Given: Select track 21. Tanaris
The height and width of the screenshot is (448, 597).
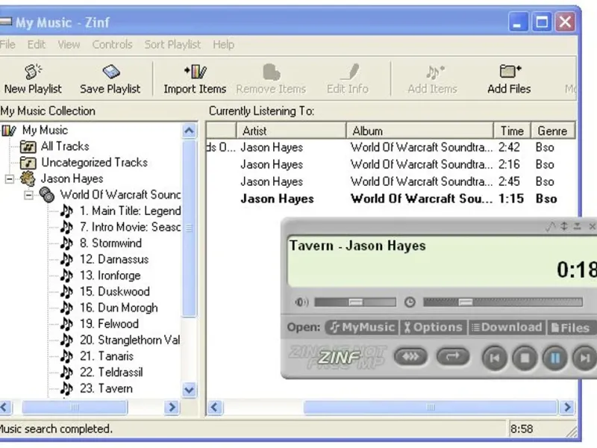Looking at the screenshot, I should click(x=107, y=356).
